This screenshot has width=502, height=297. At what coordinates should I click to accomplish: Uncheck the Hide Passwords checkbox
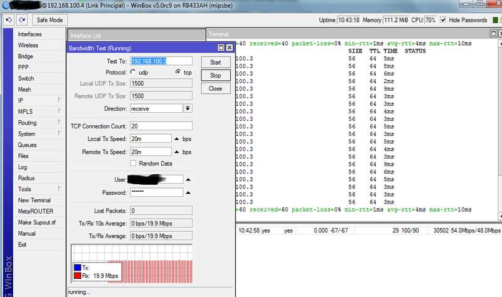pyautogui.click(x=443, y=20)
